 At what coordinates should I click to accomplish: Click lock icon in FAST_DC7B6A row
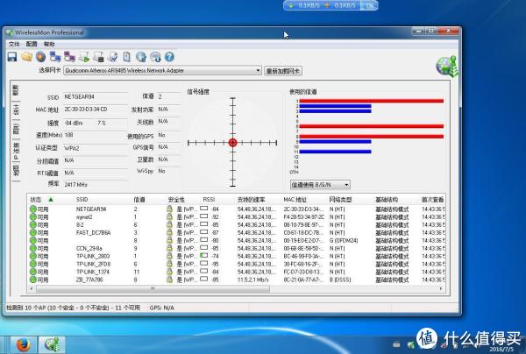coord(170,232)
